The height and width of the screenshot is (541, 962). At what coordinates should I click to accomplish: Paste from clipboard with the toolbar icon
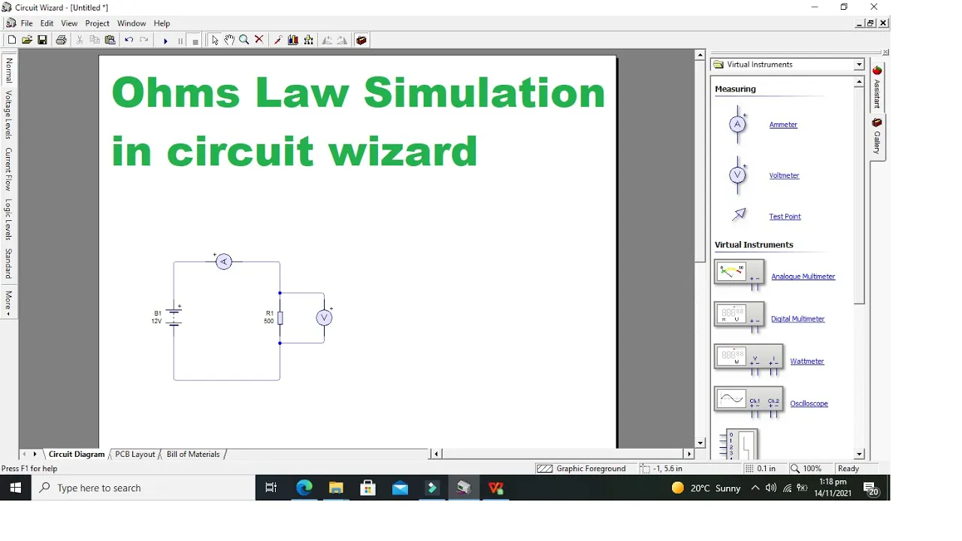[x=110, y=41]
